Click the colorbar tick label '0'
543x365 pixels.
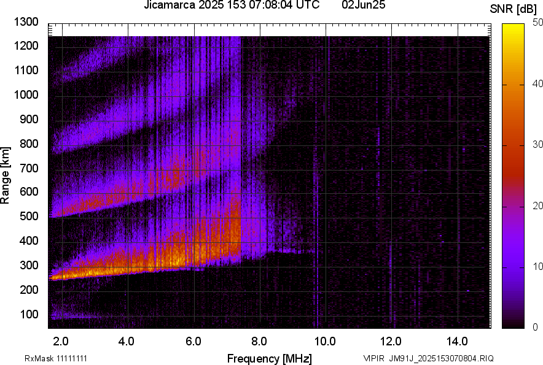pos(536,328)
